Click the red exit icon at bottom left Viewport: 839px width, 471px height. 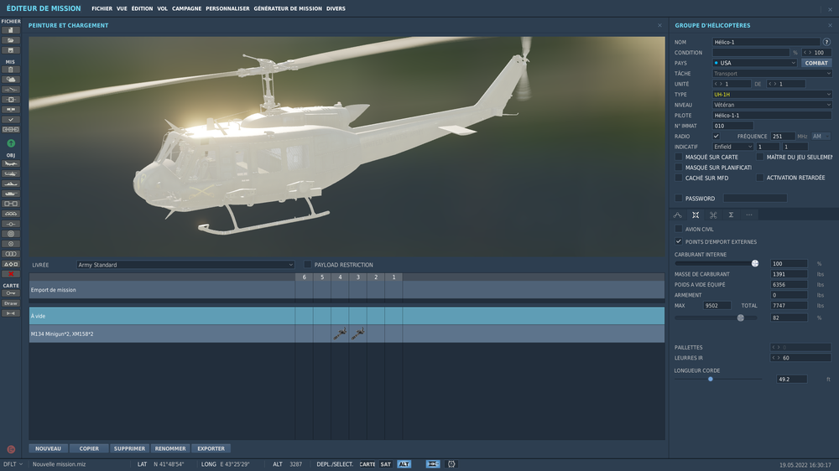click(11, 449)
